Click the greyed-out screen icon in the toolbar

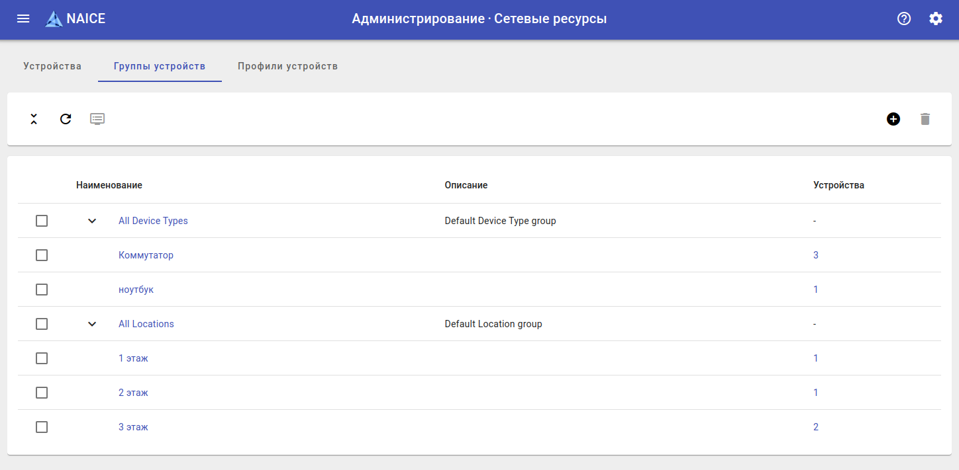point(97,119)
